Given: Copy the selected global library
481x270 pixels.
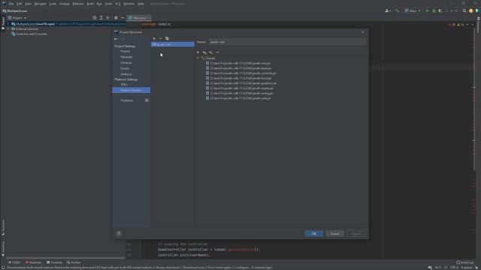Looking at the screenshot, I should tap(167, 38).
